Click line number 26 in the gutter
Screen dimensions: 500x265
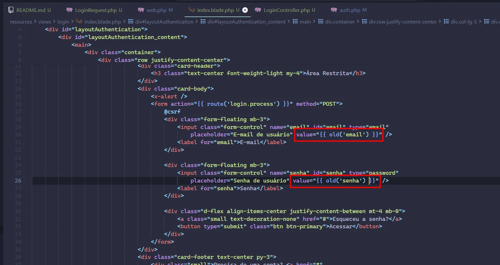18,181
